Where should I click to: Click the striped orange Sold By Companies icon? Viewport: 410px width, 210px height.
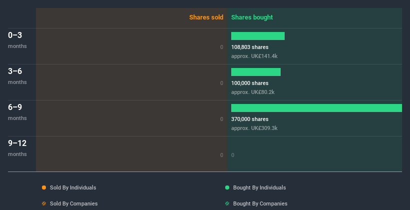44,203
